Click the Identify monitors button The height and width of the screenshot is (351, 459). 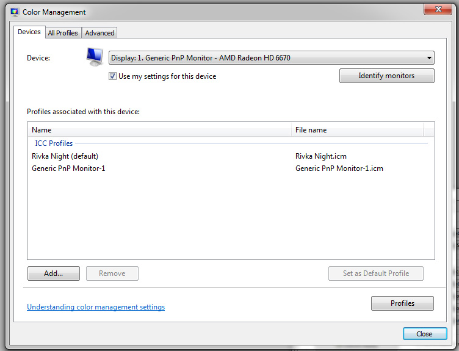[x=387, y=76]
